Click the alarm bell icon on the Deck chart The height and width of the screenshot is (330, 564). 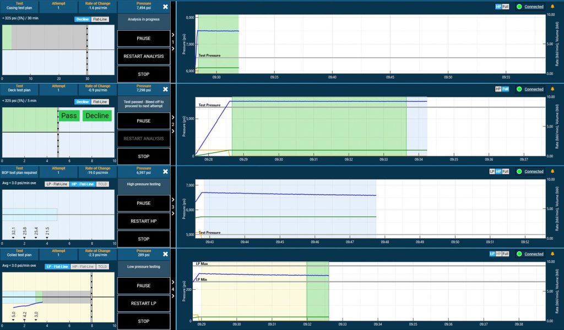click(x=552, y=89)
